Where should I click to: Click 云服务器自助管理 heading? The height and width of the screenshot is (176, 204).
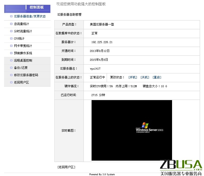69,14
